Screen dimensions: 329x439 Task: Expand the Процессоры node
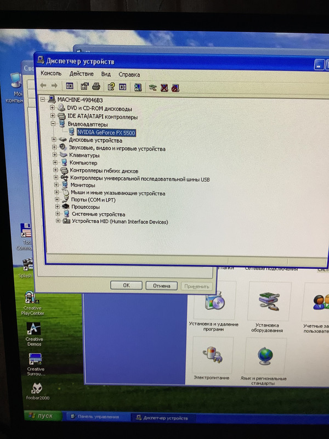57,206
